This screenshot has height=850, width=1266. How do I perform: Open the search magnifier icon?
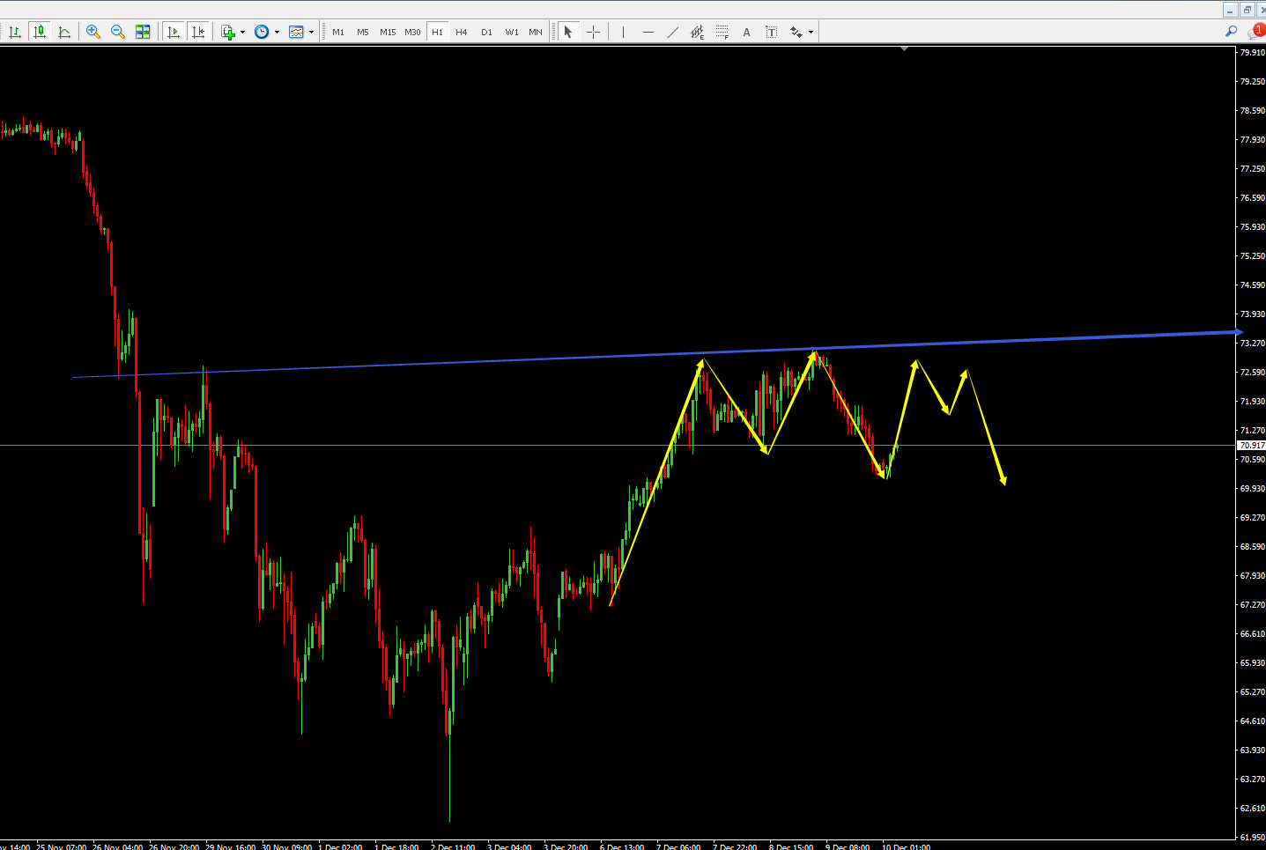tap(1231, 32)
